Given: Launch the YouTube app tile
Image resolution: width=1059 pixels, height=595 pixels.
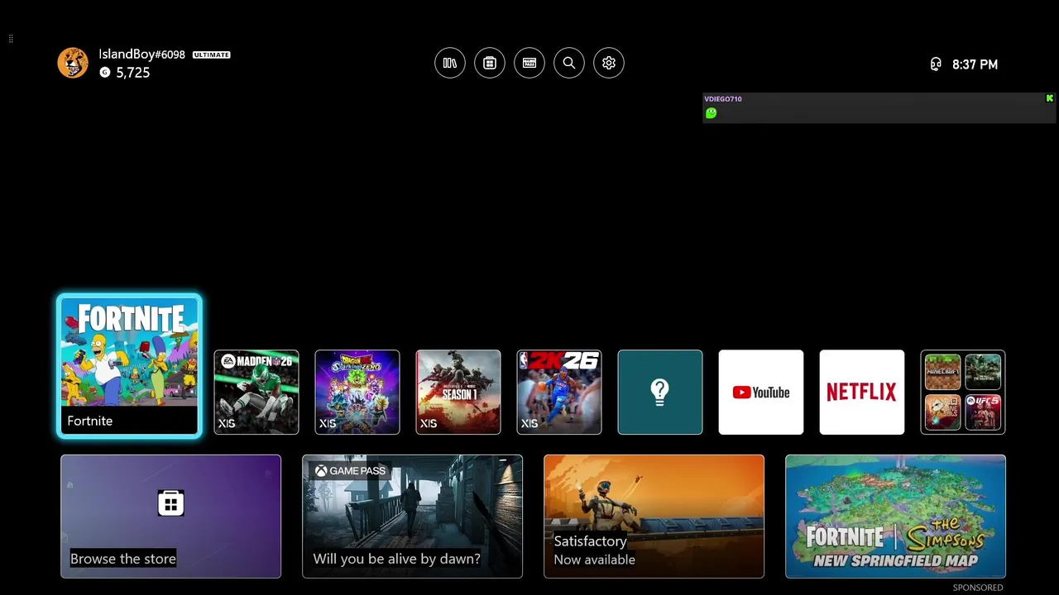Looking at the screenshot, I should [761, 393].
